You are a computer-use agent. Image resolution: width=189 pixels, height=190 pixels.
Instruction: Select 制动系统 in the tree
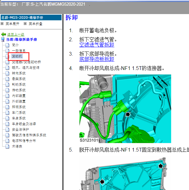[19, 84]
